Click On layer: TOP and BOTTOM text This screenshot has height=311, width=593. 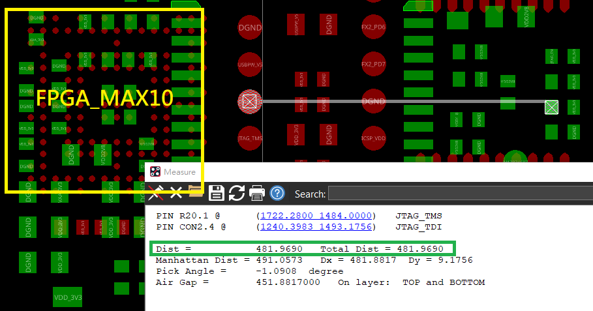[x=412, y=282]
